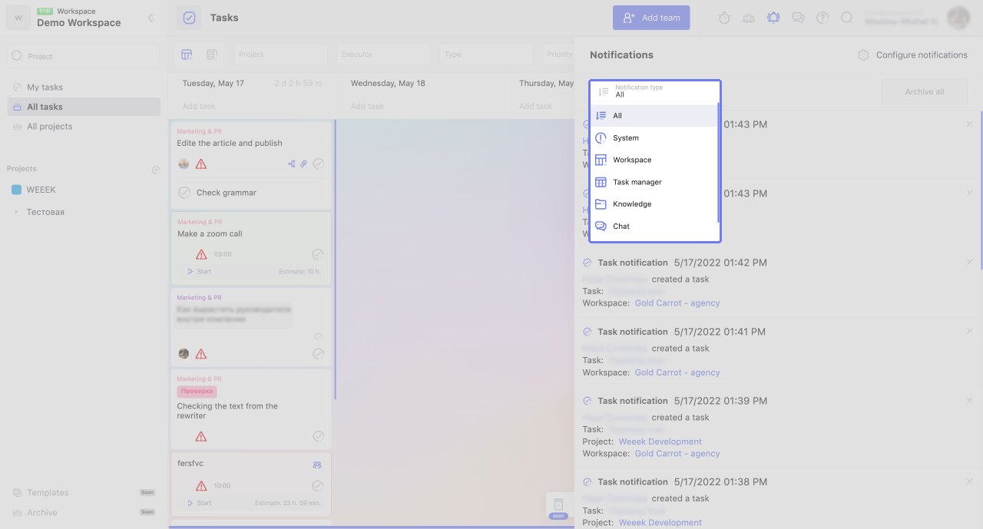
Task: Complete the 'Make a zoom call' task
Action: click(x=318, y=254)
